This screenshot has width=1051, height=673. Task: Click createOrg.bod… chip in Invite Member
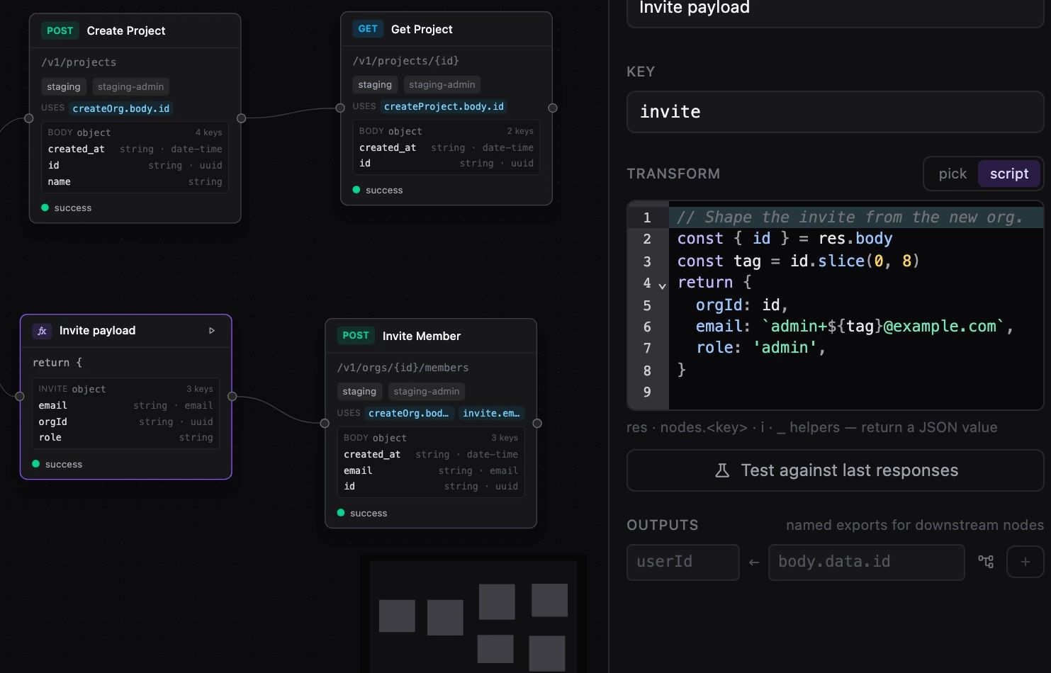[409, 413]
